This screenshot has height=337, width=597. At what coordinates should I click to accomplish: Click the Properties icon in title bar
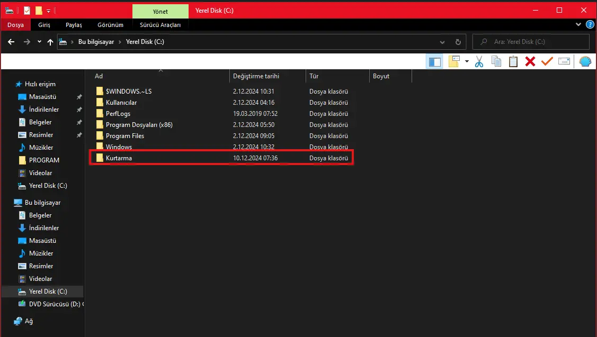point(26,11)
